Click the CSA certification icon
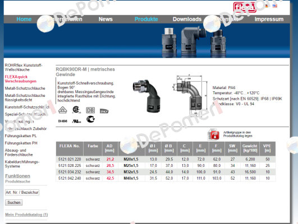 click(76, 110)
